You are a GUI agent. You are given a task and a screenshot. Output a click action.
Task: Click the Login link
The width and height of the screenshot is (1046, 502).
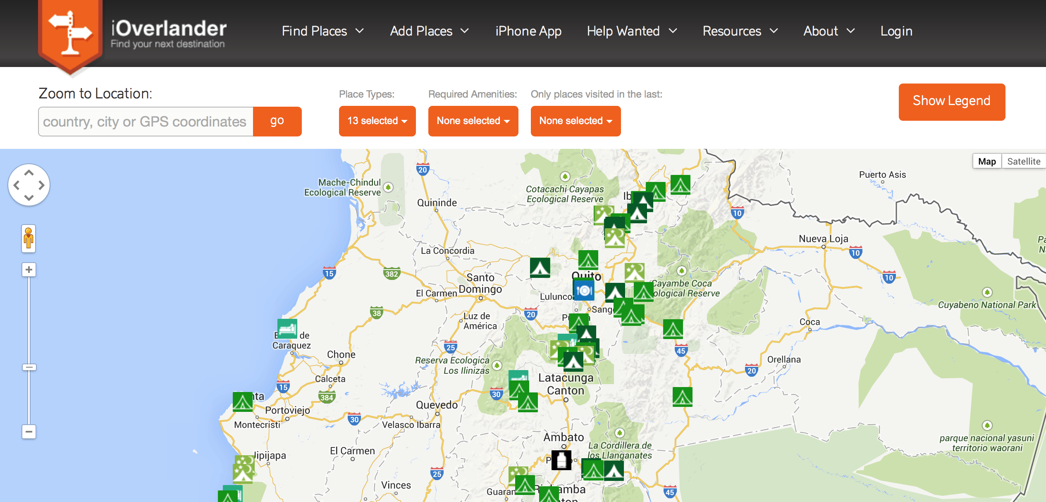pyautogui.click(x=896, y=31)
